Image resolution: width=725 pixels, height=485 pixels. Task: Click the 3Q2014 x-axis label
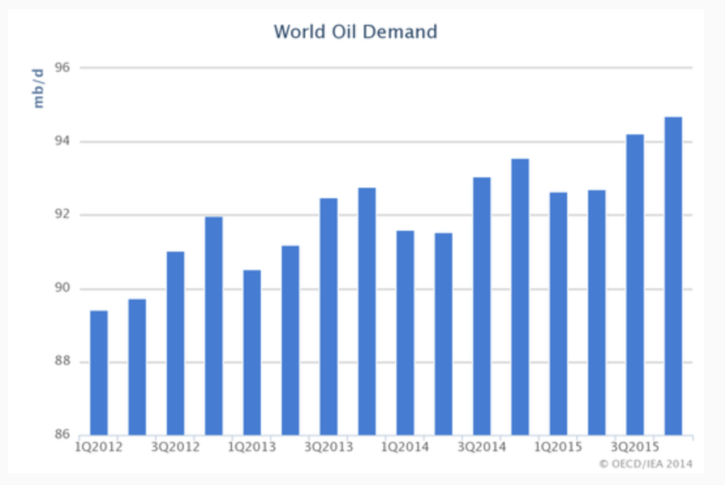(x=482, y=447)
